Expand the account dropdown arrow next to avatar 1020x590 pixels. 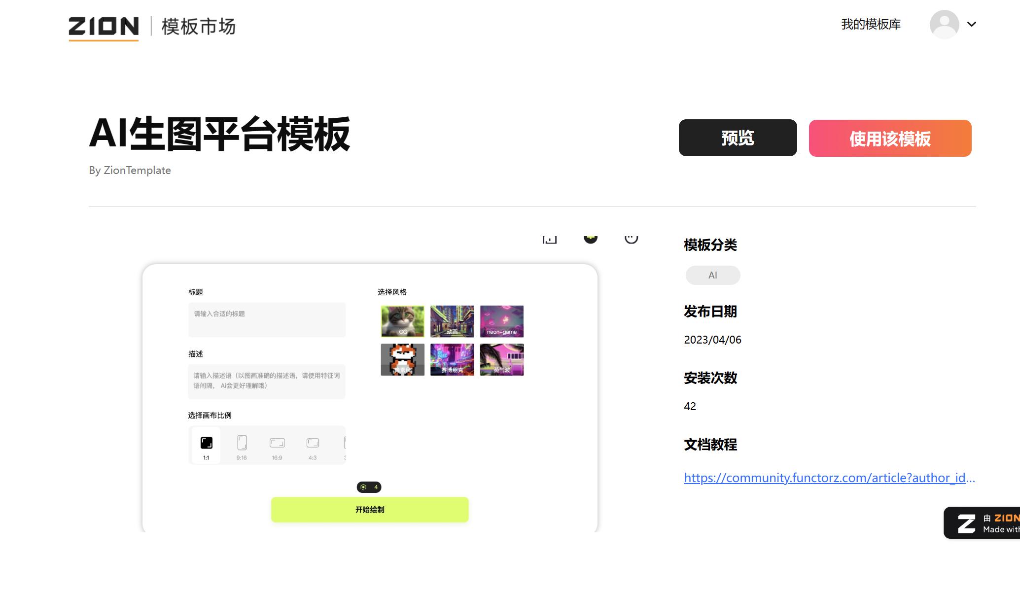[x=971, y=24]
